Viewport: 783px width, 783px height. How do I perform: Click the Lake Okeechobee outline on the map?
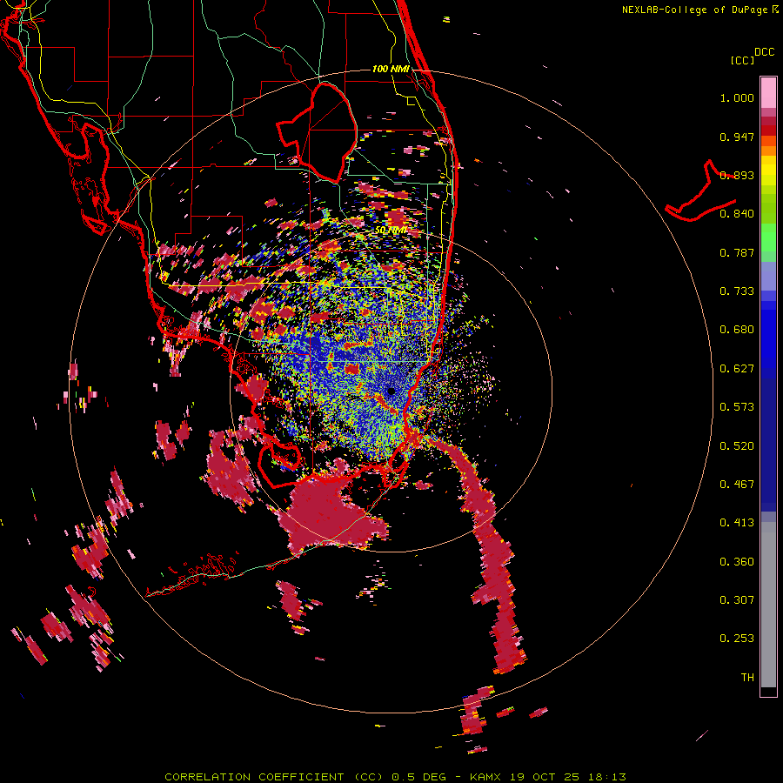(318, 132)
